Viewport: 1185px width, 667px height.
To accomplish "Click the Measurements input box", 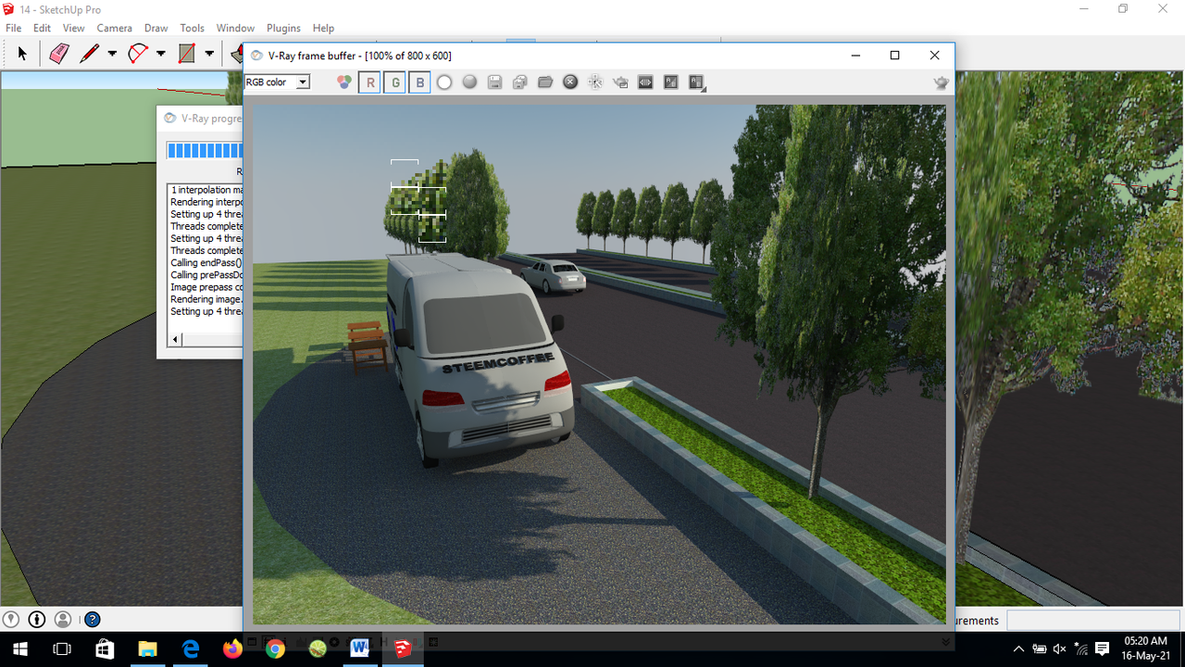I will pyautogui.click(x=1093, y=620).
